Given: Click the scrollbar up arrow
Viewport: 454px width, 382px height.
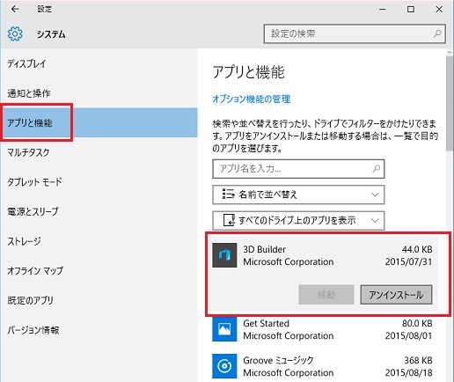Looking at the screenshot, I should click(450, 52).
